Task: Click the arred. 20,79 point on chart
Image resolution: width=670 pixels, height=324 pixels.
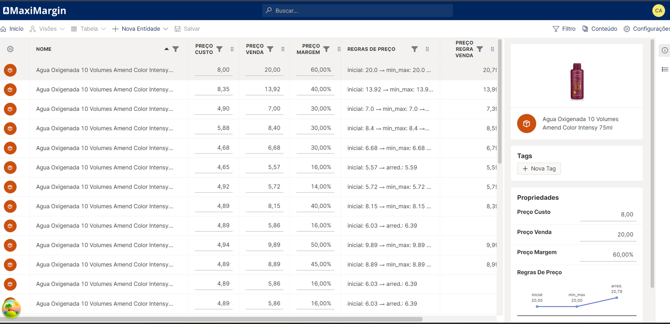Action: [617, 298]
